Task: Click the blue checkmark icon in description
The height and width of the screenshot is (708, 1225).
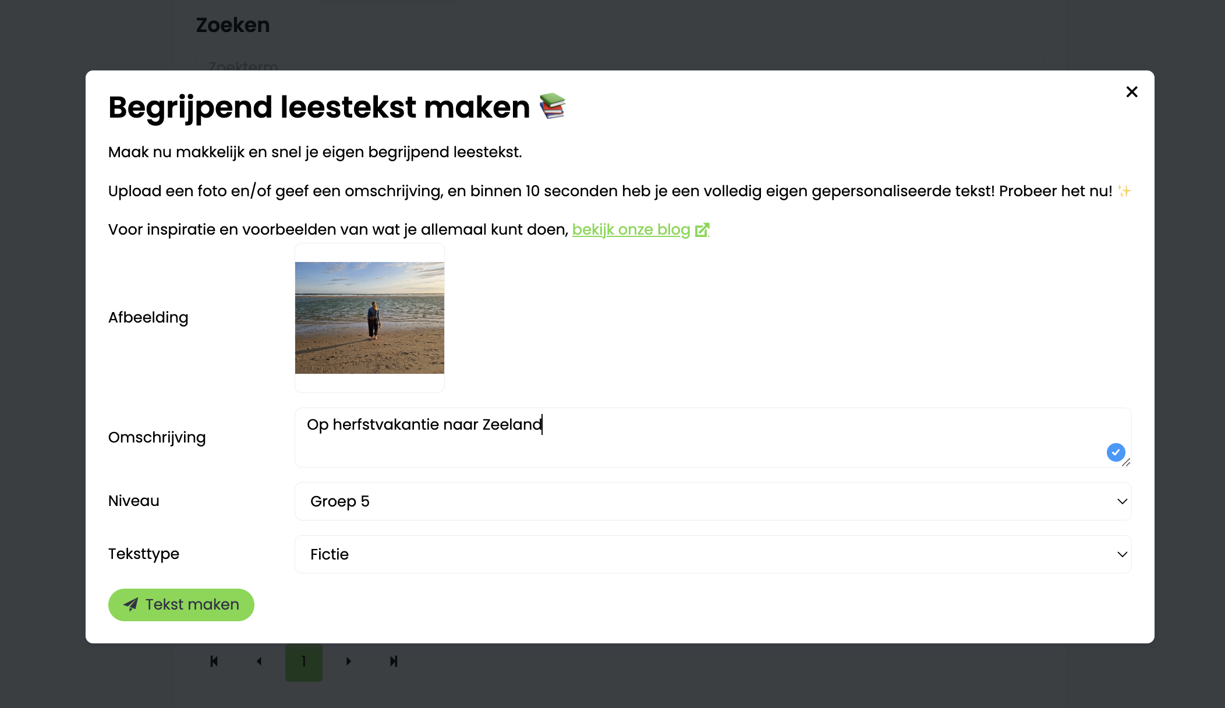Action: [1116, 452]
